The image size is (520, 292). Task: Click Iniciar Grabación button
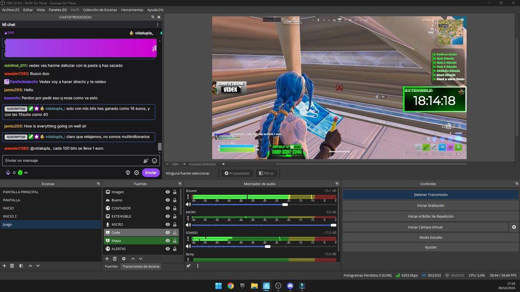(x=431, y=205)
